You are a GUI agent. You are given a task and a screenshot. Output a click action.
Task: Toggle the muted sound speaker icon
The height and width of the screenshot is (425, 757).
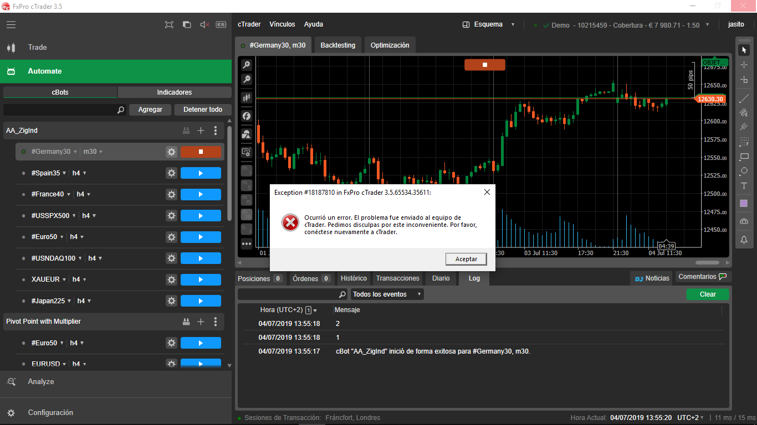[x=204, y=25]
